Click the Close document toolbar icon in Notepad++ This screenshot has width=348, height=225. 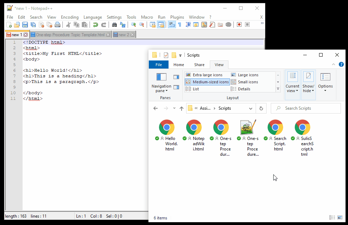[41, 25]
